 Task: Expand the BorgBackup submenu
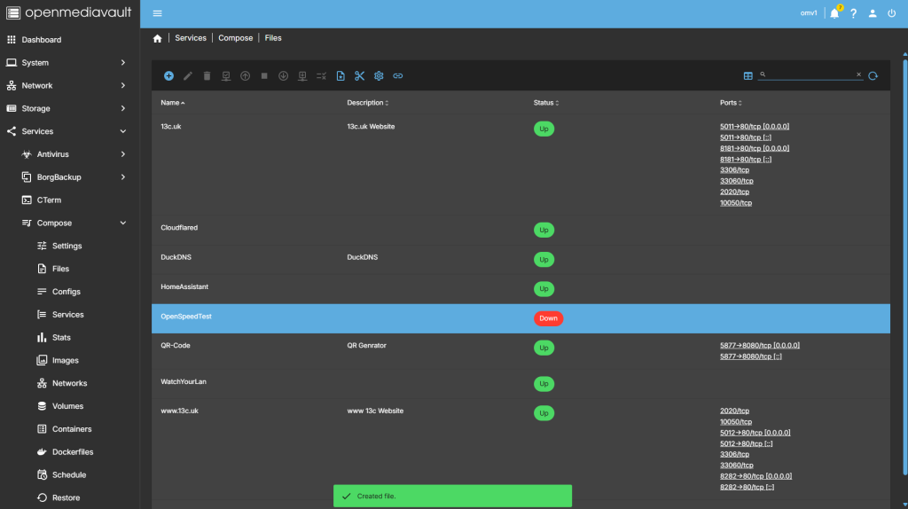pos(69,177)
